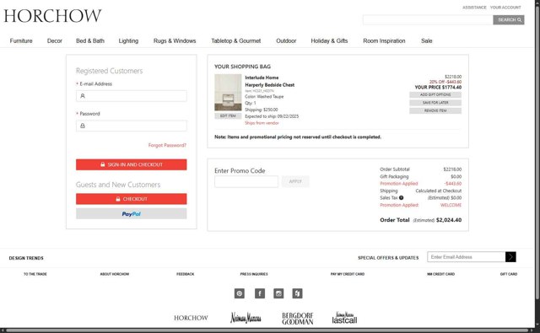This screenshot has height=333, width=540.
Task: Click the WELCOME promotion code text
Action: pos(451,205)
